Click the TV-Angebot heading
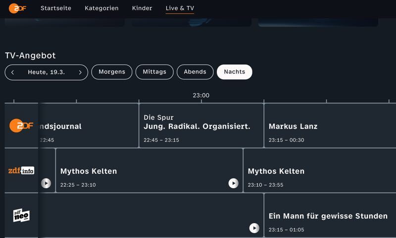 (30, 55)
